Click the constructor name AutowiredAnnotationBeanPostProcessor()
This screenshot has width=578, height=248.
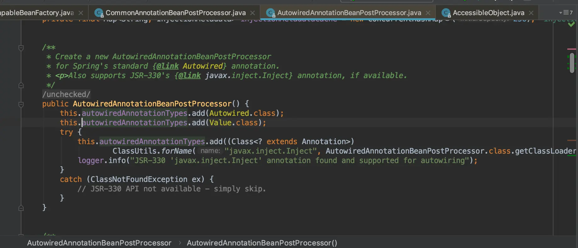[x=156, y=104]
